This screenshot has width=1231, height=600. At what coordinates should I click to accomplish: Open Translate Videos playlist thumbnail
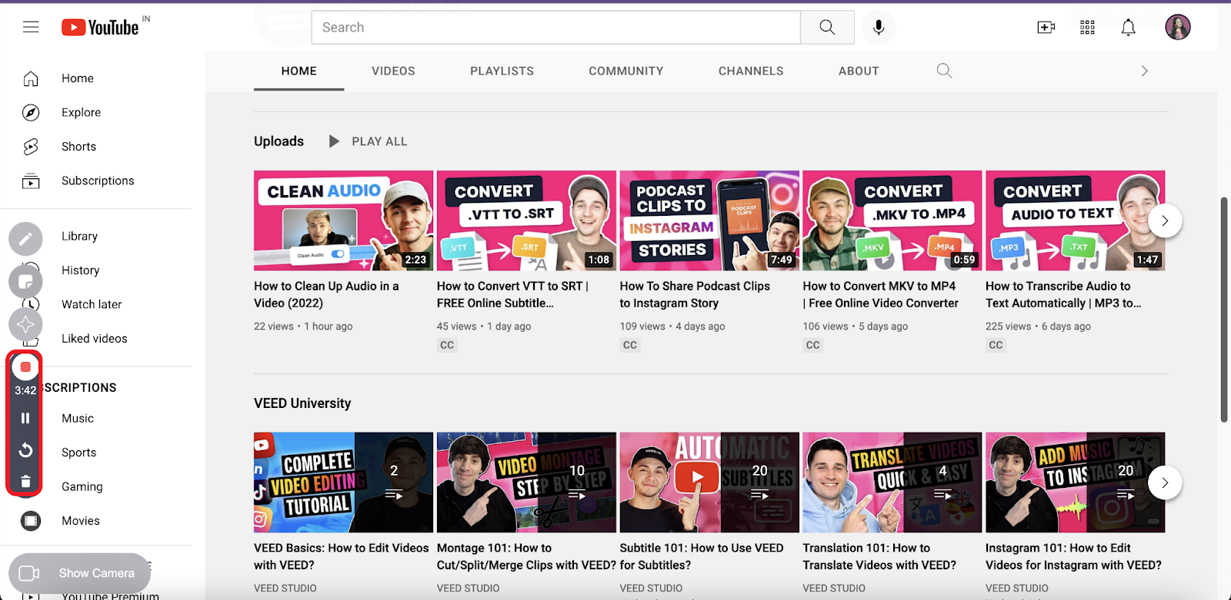[892, 482]
